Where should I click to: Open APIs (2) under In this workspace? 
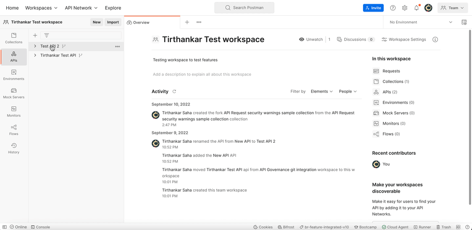pyautogui.click(x=385, y=92)
